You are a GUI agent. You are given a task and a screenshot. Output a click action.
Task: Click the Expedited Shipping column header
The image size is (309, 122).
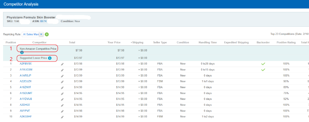(x=236, y=42)
